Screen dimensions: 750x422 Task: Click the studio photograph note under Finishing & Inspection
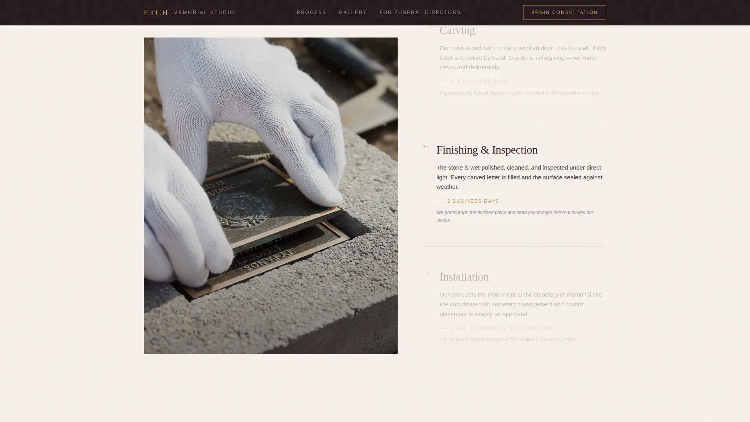click(514, 216)
